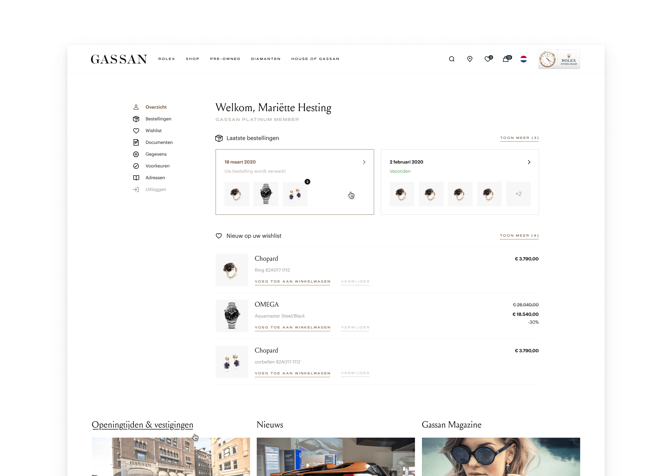Click Toon meer (3) for orders
The image size is (672, 476).
519,138
